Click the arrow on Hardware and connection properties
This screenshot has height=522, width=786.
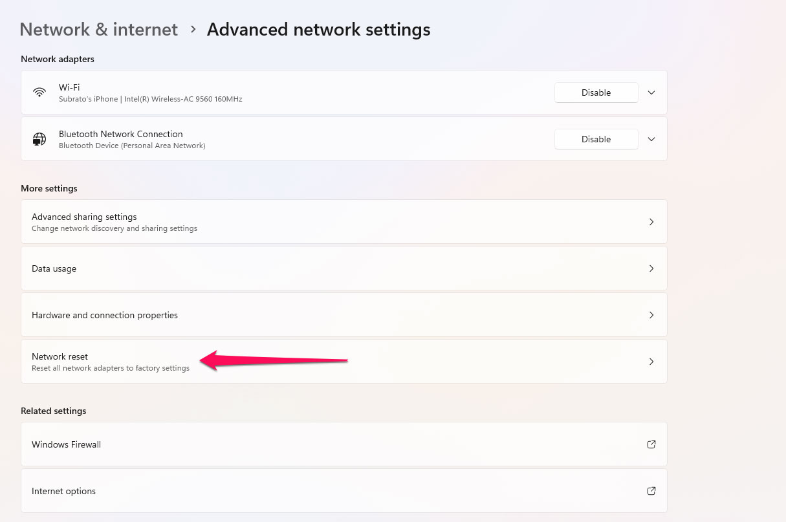coord(651,315)
